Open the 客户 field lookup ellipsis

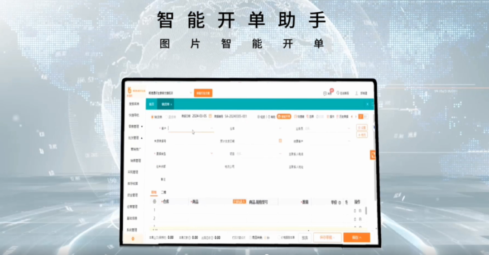tap(212, 128)
